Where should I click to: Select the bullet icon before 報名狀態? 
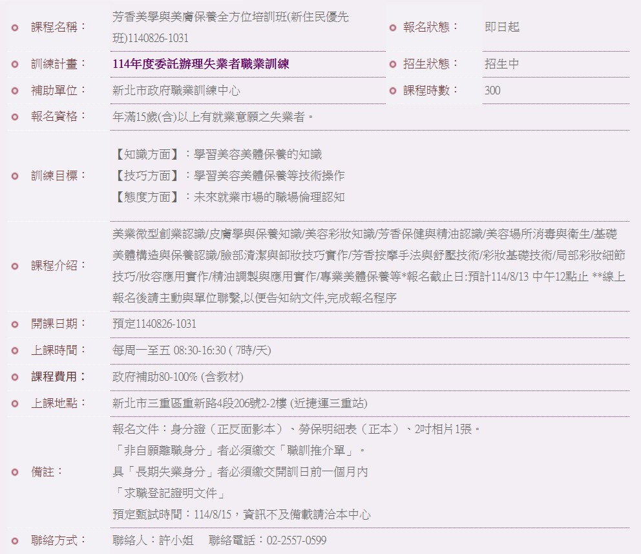coord(392,28)
